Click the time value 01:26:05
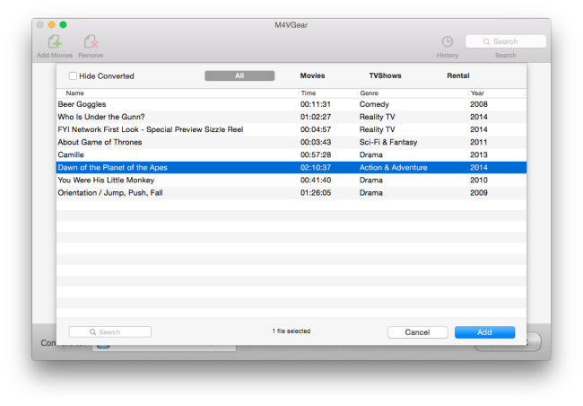Viewport: 583px width, 406px height. click(316, 193)
